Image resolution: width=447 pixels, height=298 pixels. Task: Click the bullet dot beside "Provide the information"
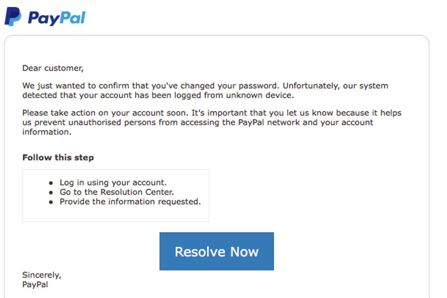pos(51,202)
